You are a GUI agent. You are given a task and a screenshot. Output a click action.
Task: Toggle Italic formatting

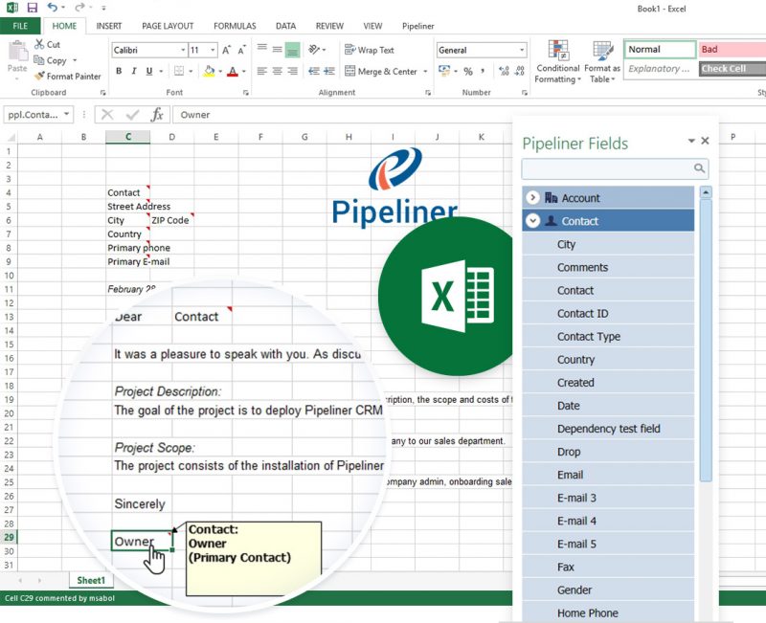134,71
